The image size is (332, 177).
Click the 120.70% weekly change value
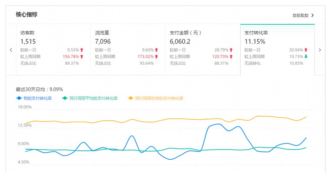click(220, 57)
